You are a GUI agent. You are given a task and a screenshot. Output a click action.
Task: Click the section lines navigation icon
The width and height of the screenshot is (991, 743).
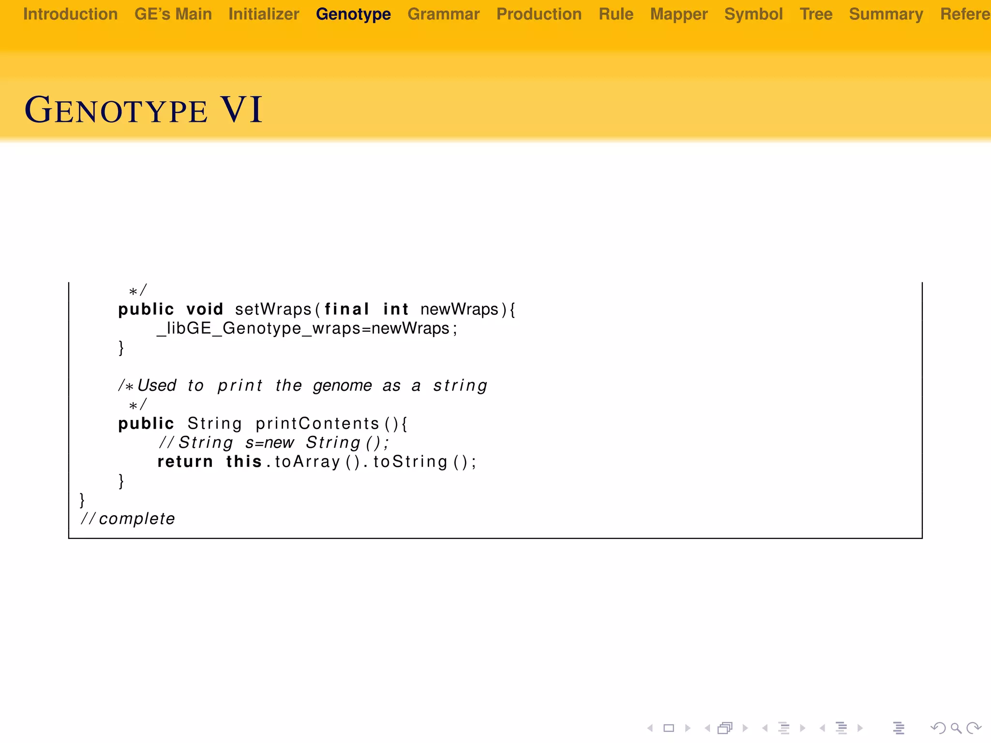[841, 728]
